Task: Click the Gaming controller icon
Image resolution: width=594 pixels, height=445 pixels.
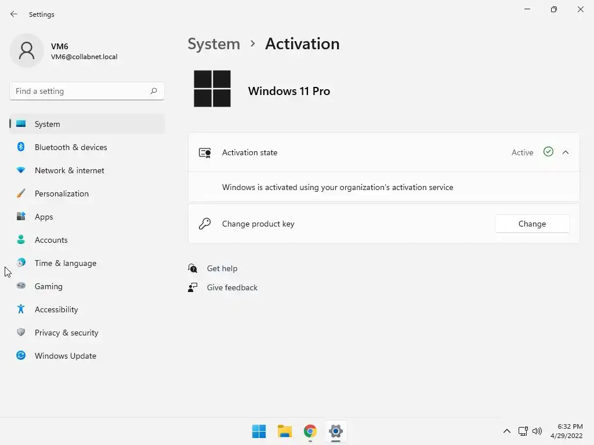Action: (x=21, y=286)
